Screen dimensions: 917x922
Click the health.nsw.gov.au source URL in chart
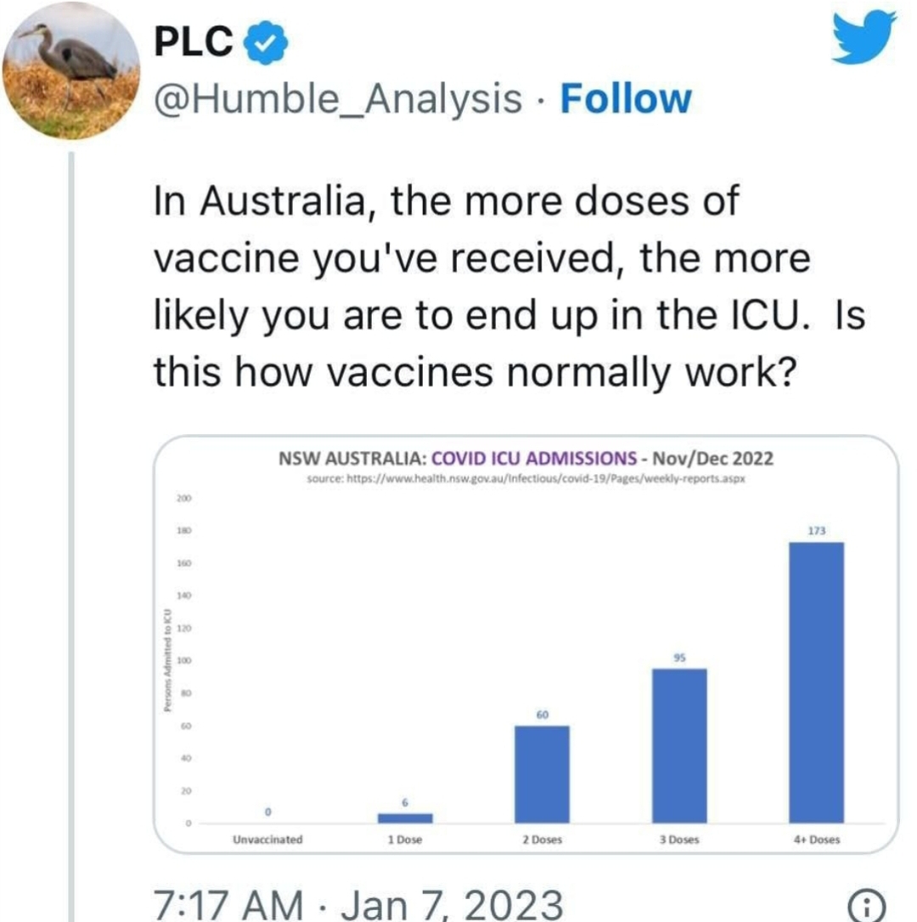tap(526, 478)
